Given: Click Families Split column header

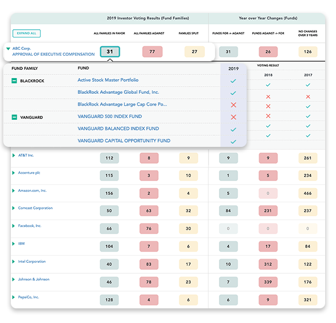Looking at the screenshot, I should [189, 33].
